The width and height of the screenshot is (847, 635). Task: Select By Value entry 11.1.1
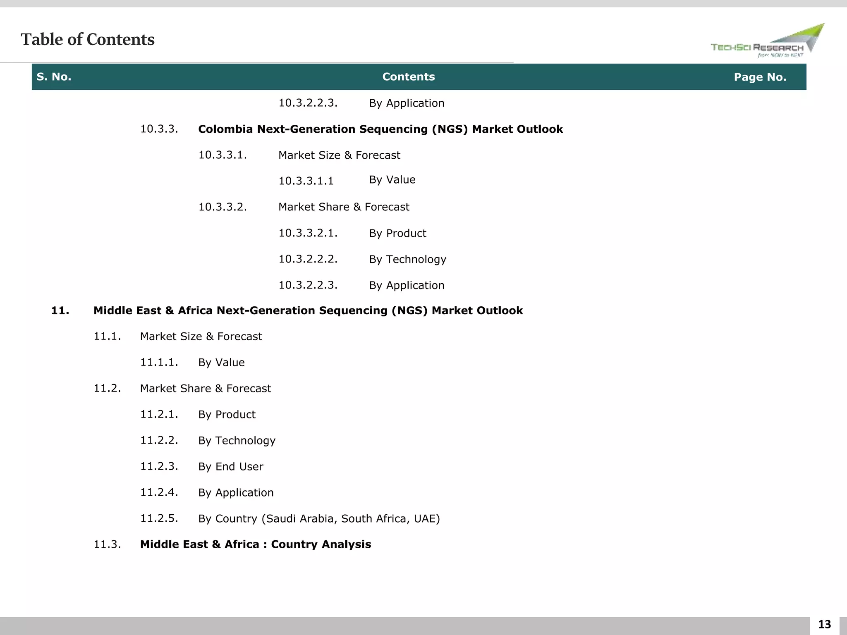pos(221,363)
